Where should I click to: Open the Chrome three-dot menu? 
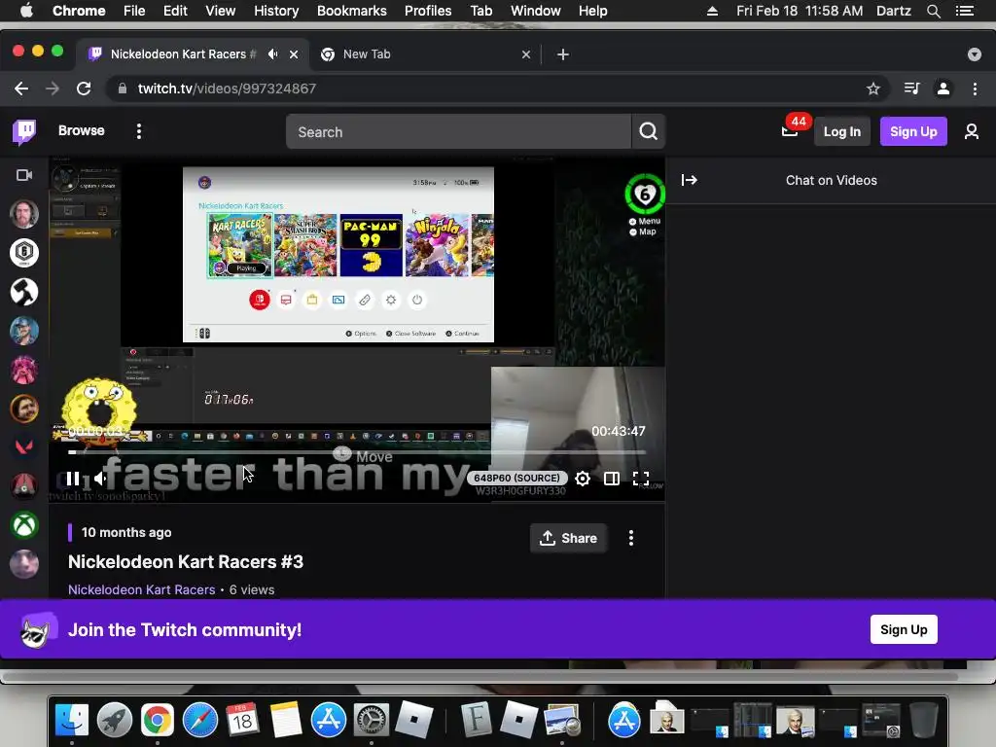tap(975, 89)
